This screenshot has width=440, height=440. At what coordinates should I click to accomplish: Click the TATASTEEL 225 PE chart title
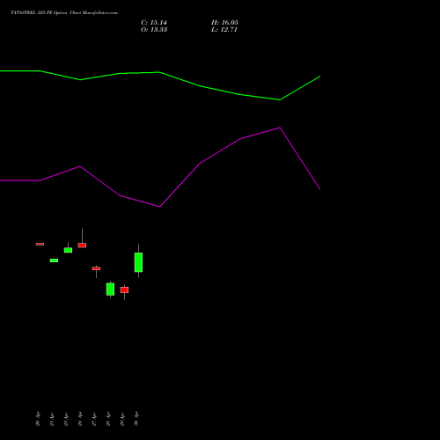pyautogui.click(x=64, y=13)
